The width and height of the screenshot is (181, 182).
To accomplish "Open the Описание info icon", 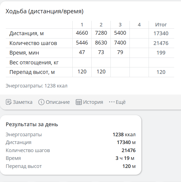I will (41, 102).
